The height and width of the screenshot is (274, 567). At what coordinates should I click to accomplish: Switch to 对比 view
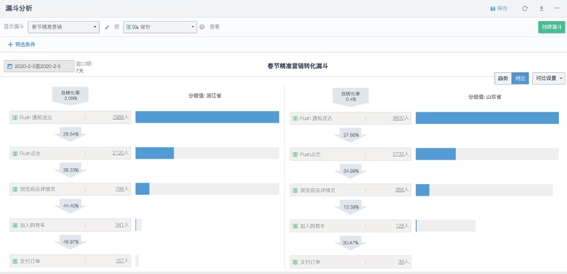coord(521,78)
